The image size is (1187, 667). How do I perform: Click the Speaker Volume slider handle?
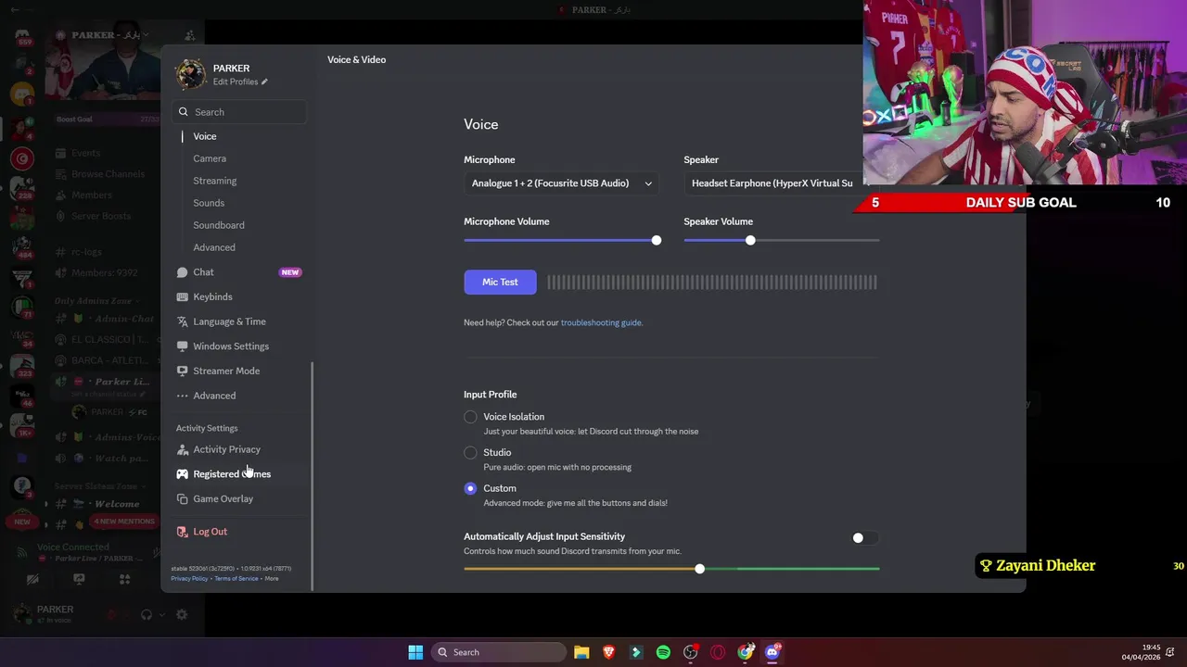750,241
